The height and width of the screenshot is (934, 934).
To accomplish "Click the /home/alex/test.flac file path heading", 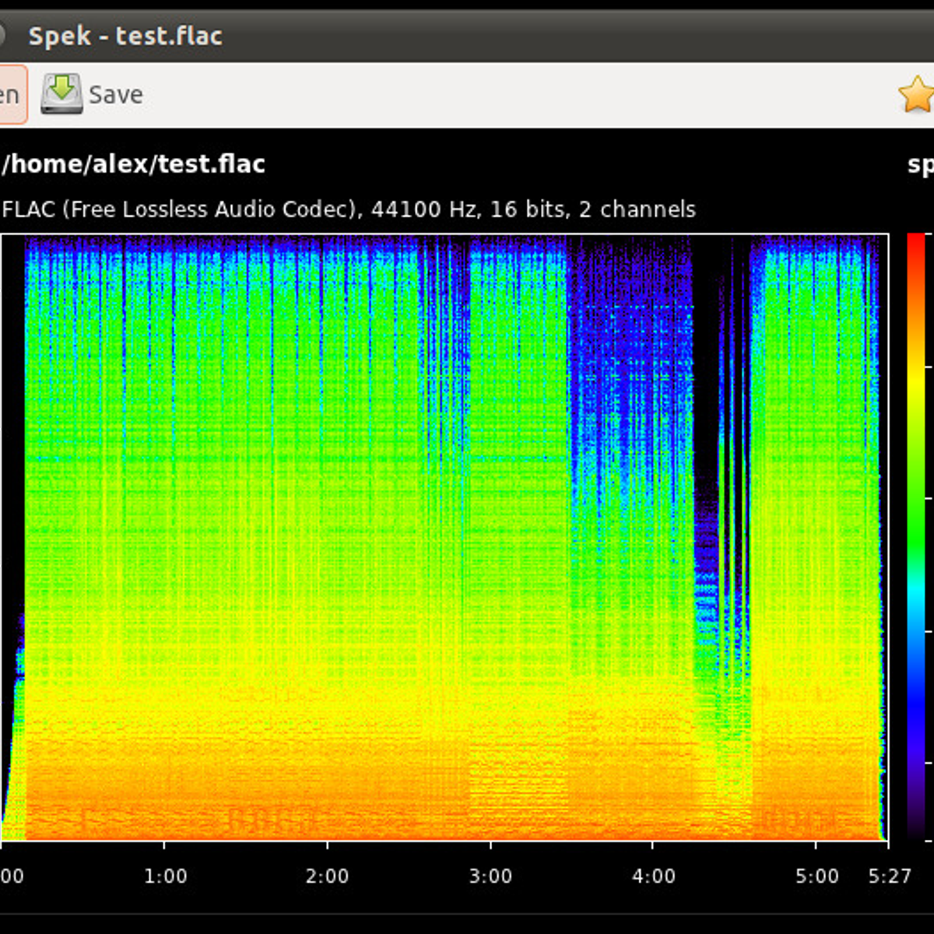I will [133, 164].
